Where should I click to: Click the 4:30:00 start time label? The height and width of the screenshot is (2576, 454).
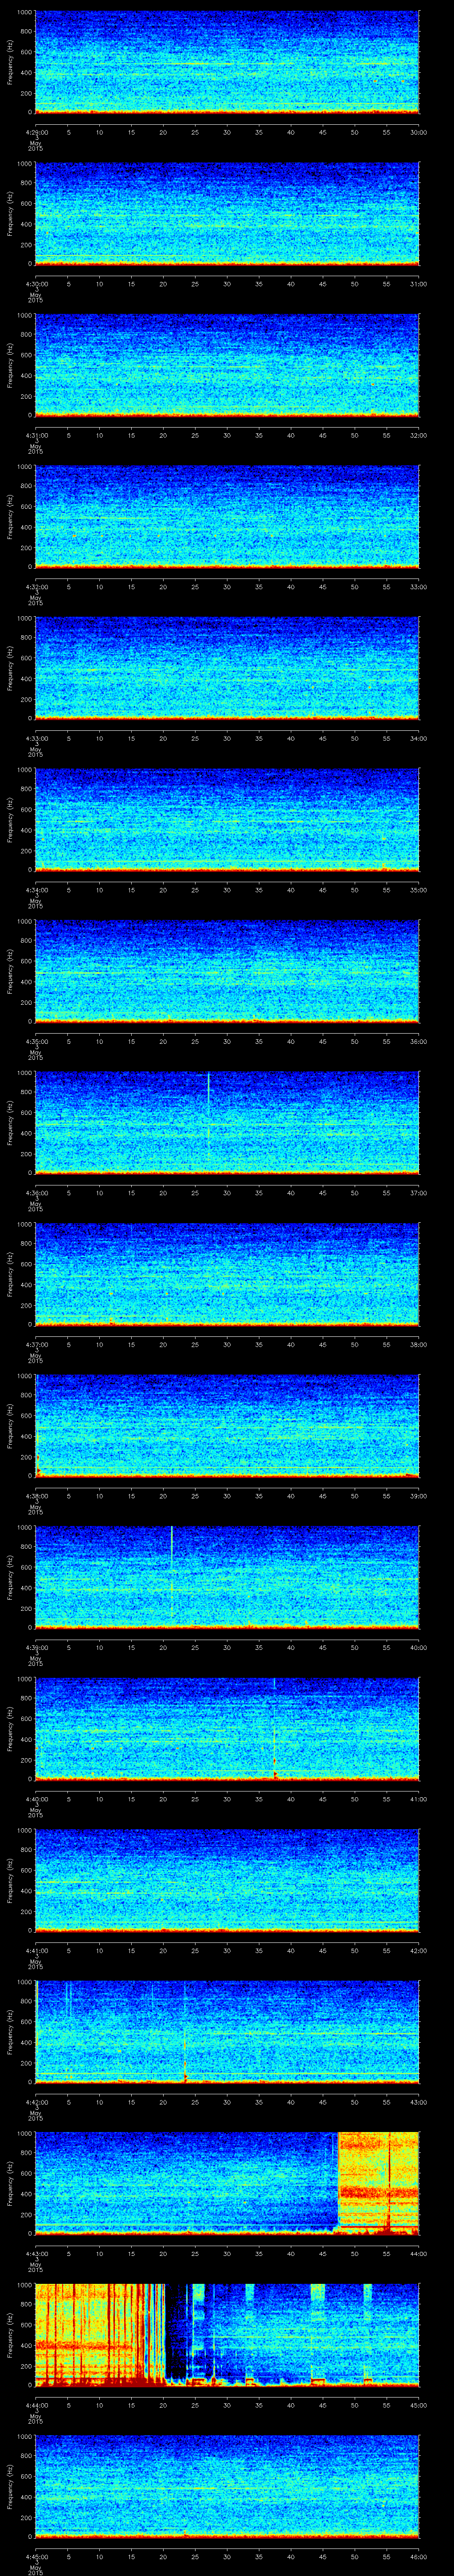(36, 284)
